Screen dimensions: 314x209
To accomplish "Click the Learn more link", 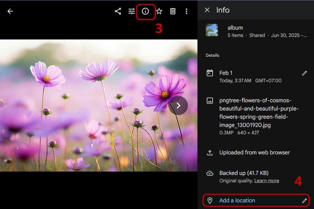I will (x=267, y=181).
